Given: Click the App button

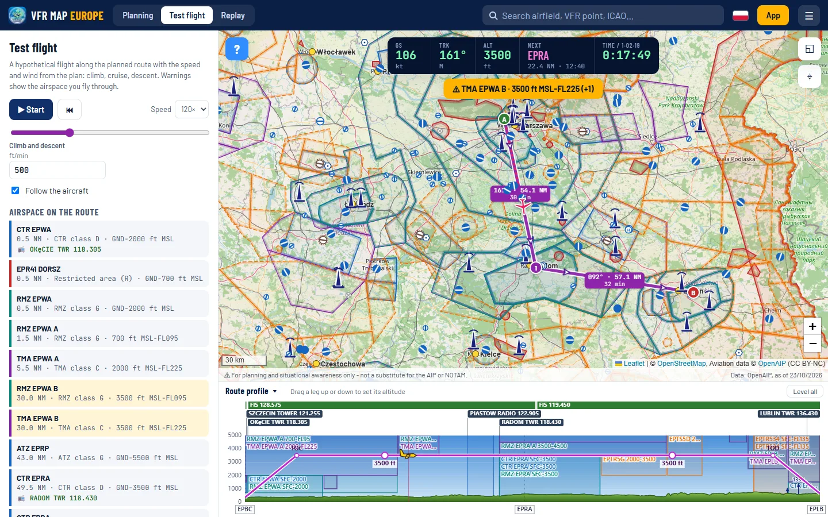Looking at the screenshot, I should coord(773,16).
